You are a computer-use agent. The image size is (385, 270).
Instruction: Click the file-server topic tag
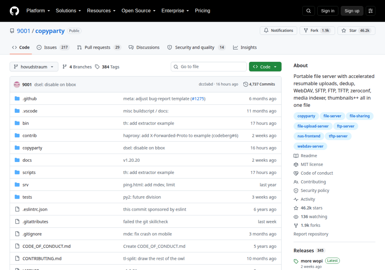pyautogui.click(x=332, y=116)
